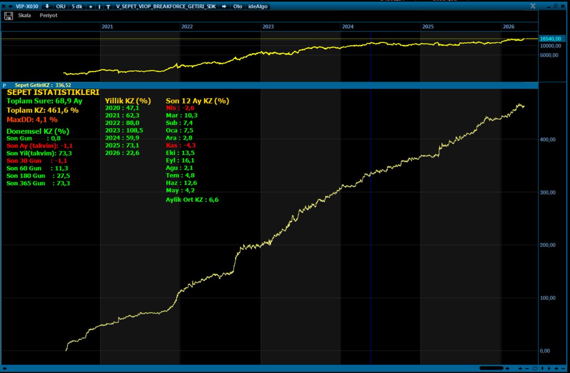Screen dimensions: 570x373
Task: Click the 2022 year label on timeline
Action: (187, 27)
